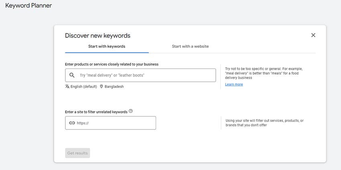Show help for filtering unrelated keywords
The height and width of the screenshot is (170, 341).
pyautogui.click(x=130, y=111)
